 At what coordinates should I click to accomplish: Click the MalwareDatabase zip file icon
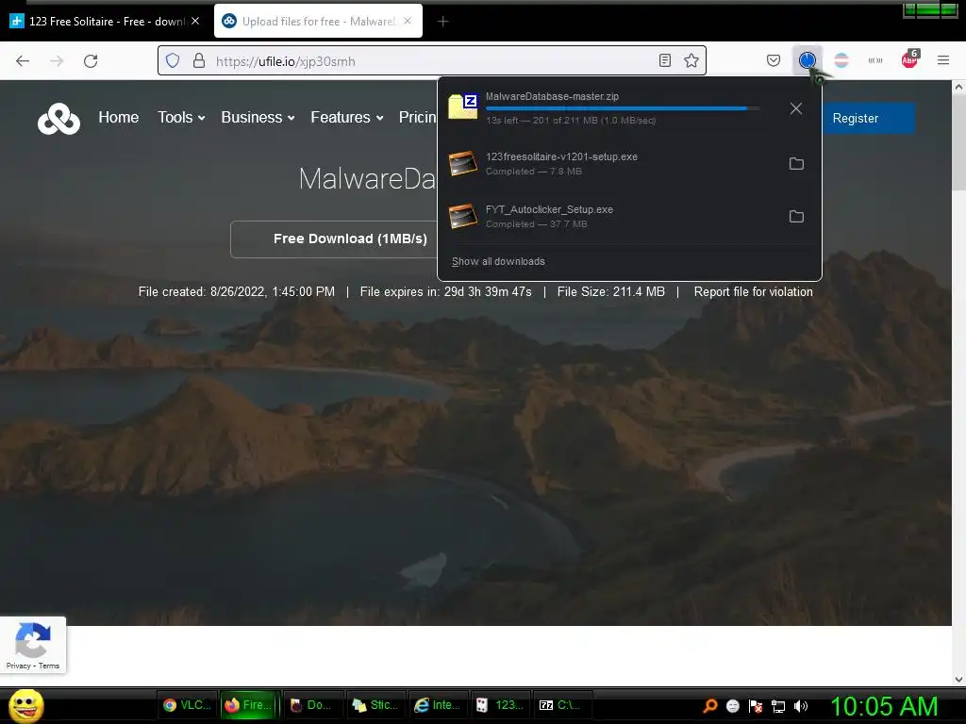(x=463, y=107)
